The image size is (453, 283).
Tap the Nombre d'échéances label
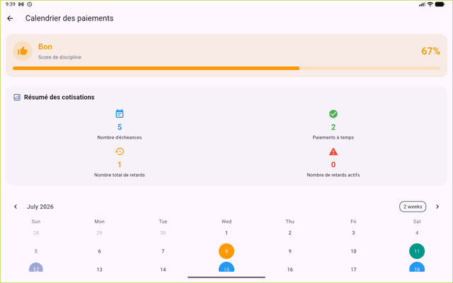tap(120, 137)
